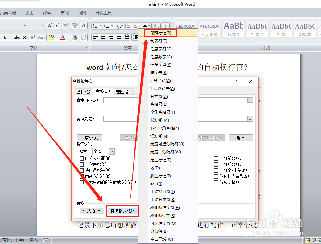Viewport: 321px width, 244px height.
Task: Select the Grow Font icon
Action: 49,25
